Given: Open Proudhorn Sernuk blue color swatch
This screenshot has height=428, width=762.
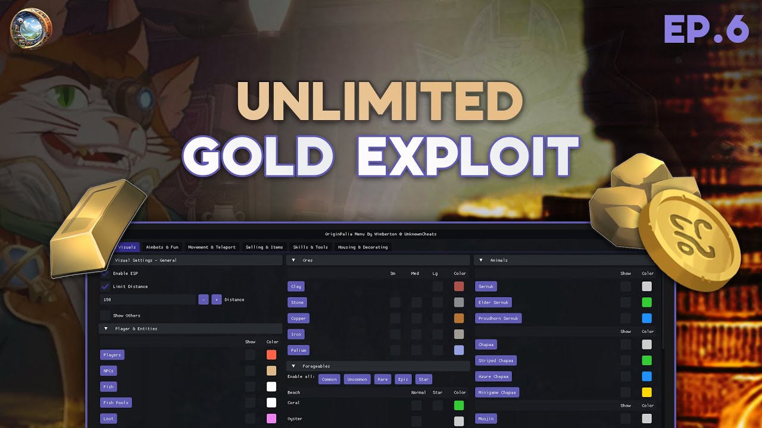Looking at the screenshot, I should coord(647,319).
